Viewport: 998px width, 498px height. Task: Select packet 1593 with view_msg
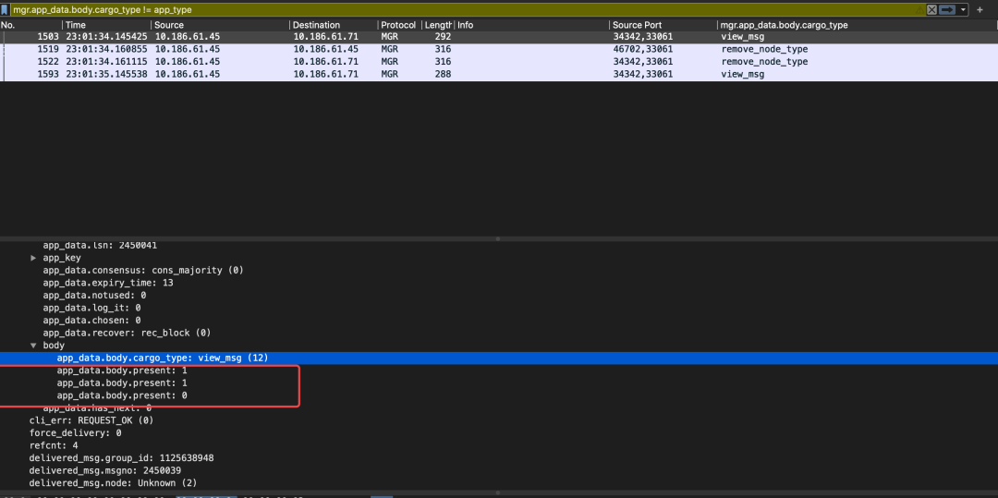click(370, 74)
